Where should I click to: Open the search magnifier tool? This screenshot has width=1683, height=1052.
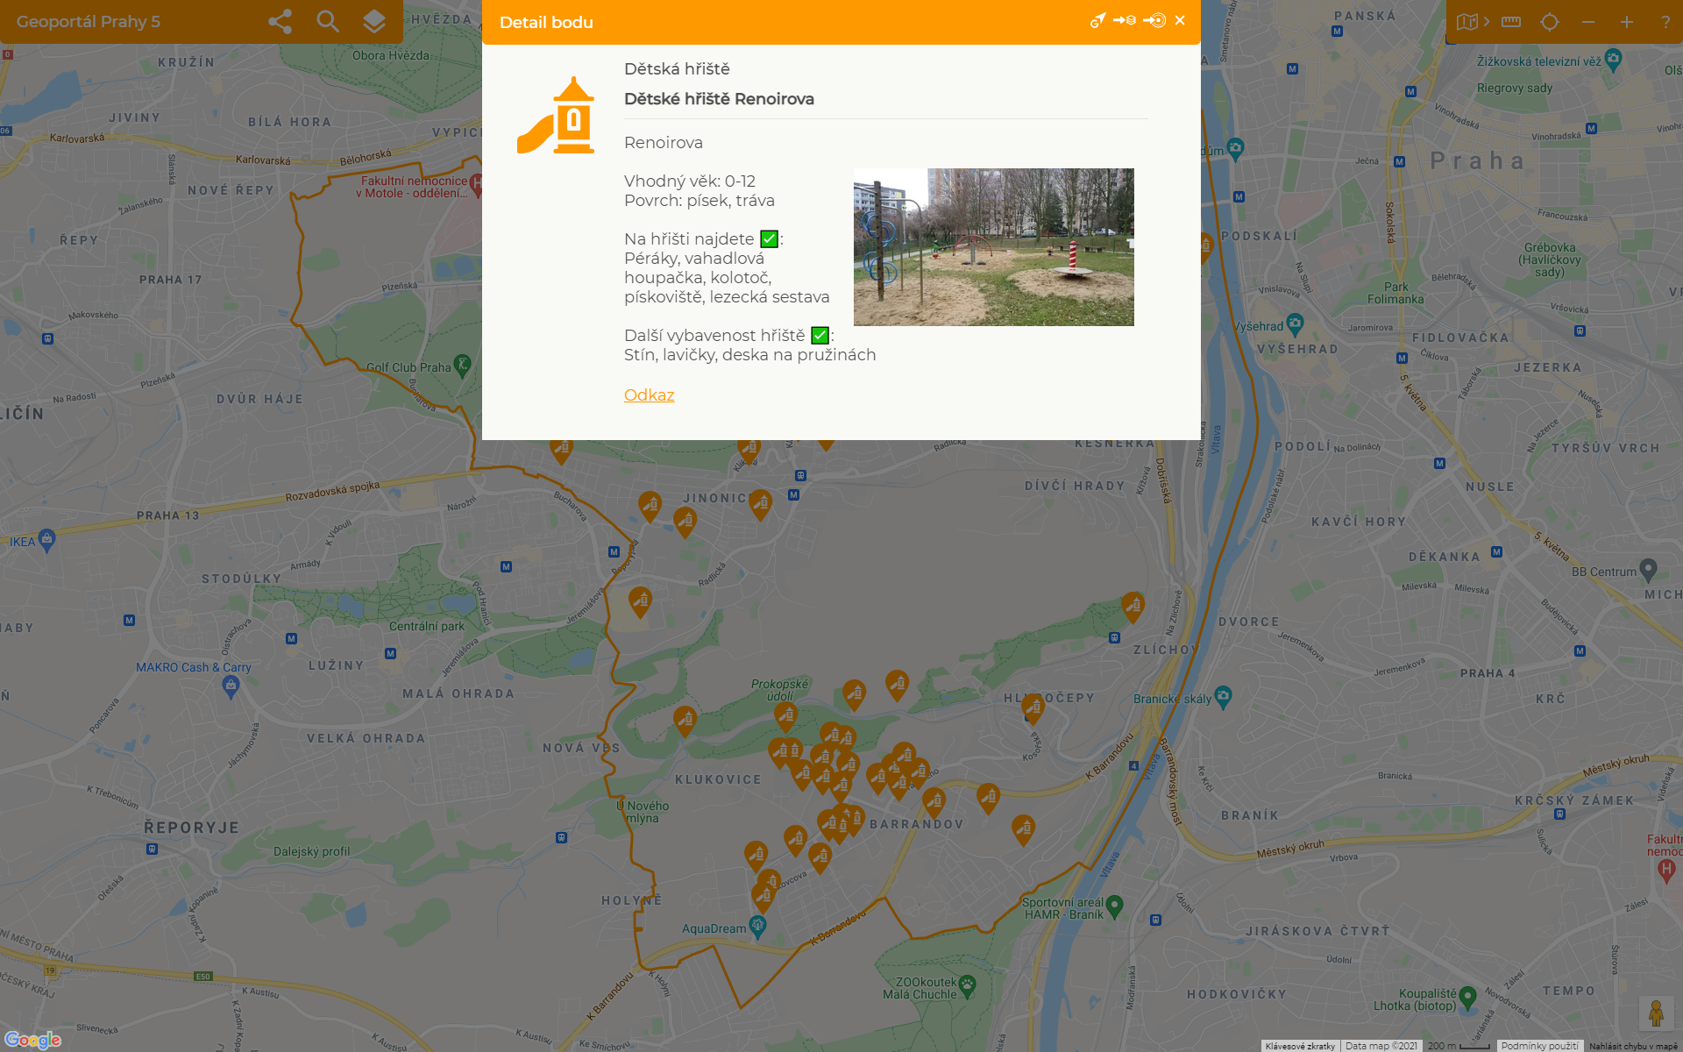pos(327,22)
